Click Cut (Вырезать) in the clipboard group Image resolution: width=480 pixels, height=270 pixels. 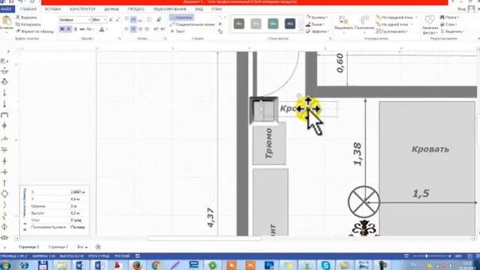coord(26,17)
